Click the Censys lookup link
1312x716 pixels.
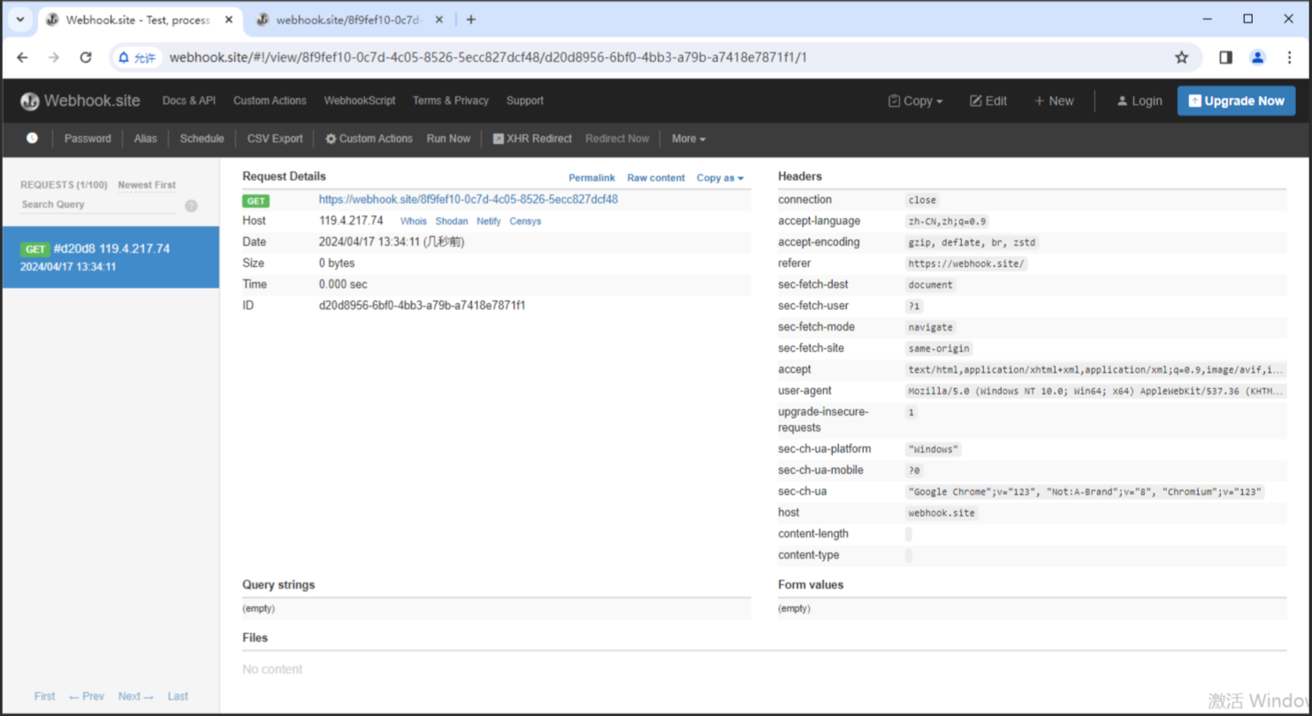(x=525, y=221)
